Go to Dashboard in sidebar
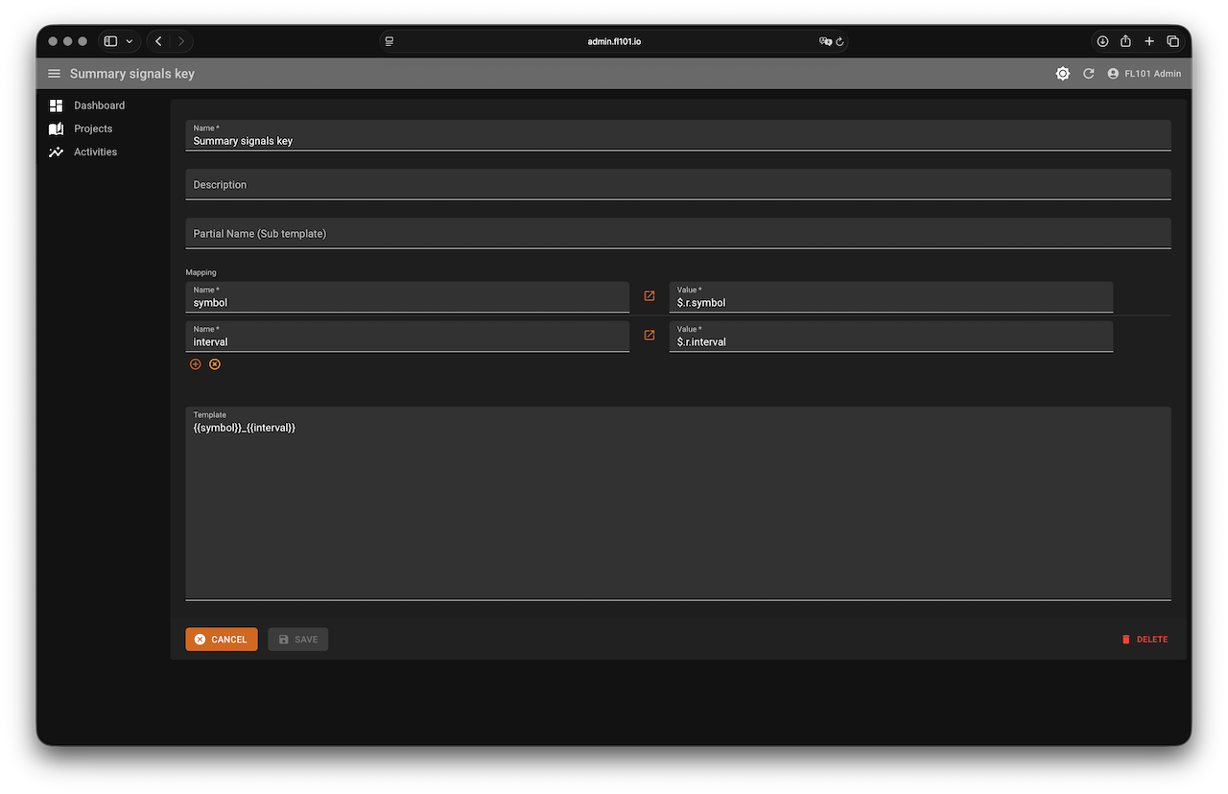This screenshot has height=794, width=1228. coord(99,105)
